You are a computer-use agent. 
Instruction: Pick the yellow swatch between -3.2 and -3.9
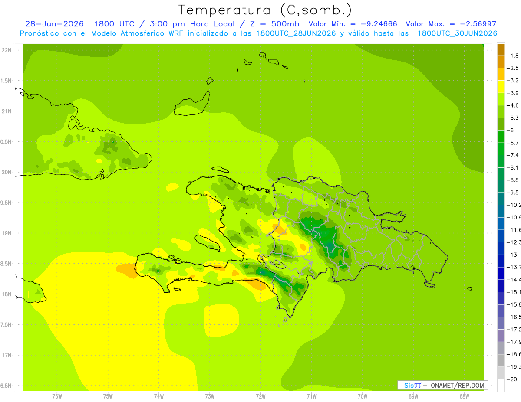(501, 87)
